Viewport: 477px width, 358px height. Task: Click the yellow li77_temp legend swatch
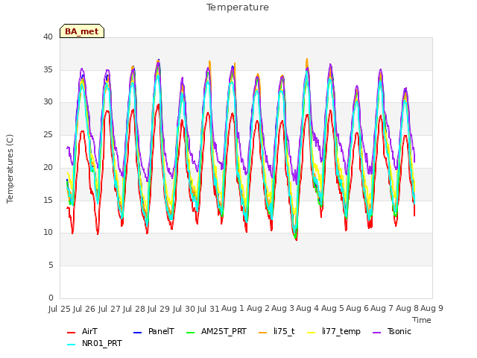[312, 332]
